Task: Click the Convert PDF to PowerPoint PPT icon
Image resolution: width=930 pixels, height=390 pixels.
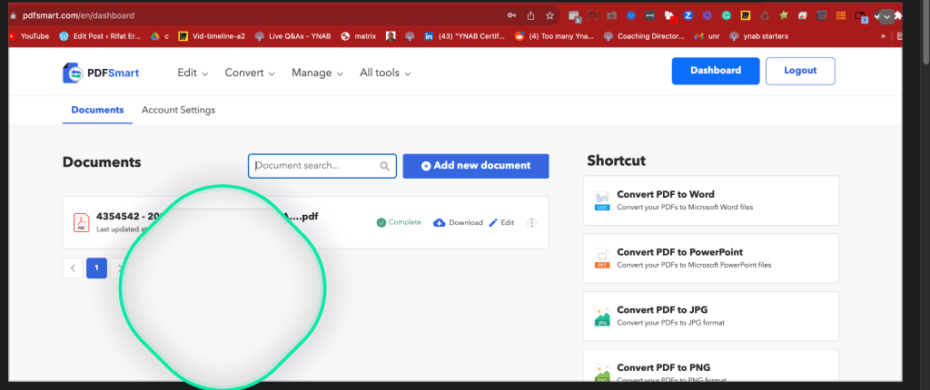Action: (x=602, y=258)
